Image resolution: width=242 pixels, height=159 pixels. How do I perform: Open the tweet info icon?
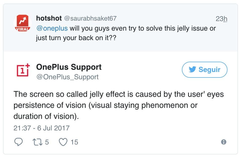coord(224,142)
